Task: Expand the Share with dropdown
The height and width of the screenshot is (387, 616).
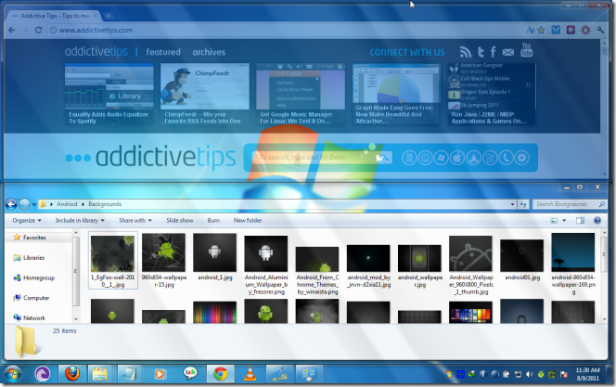Action: [x=135, y=220]
